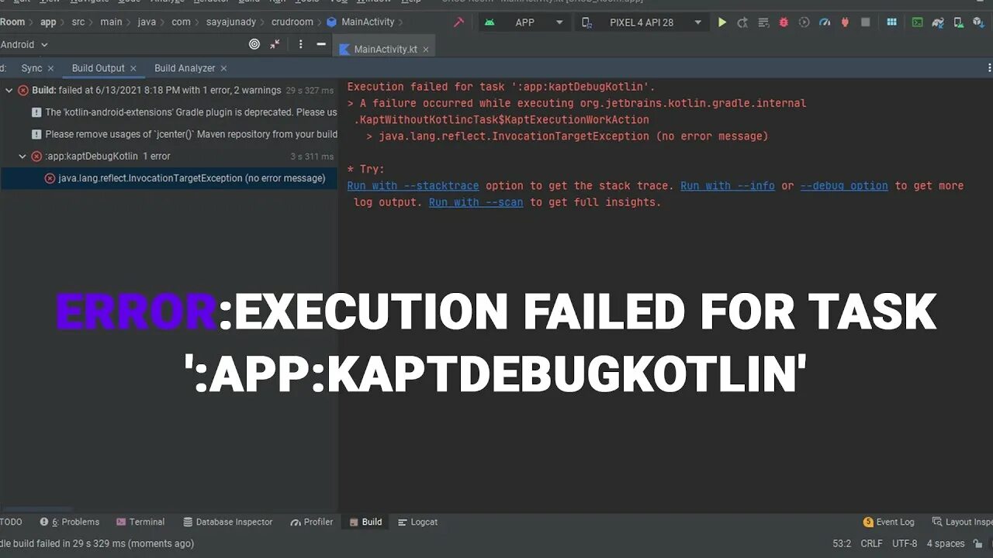The image size is (993, 558).
Task: Click the Apply Changes and Restart icon
Action: 743,22
